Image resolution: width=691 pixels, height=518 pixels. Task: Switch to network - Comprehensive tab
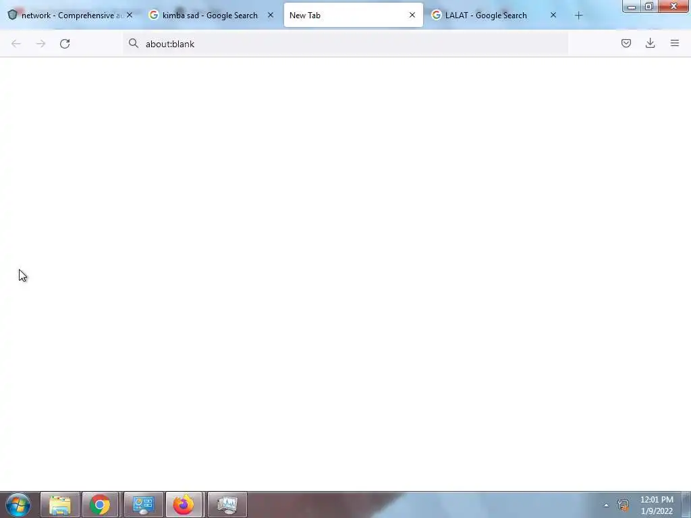(70, 15)
